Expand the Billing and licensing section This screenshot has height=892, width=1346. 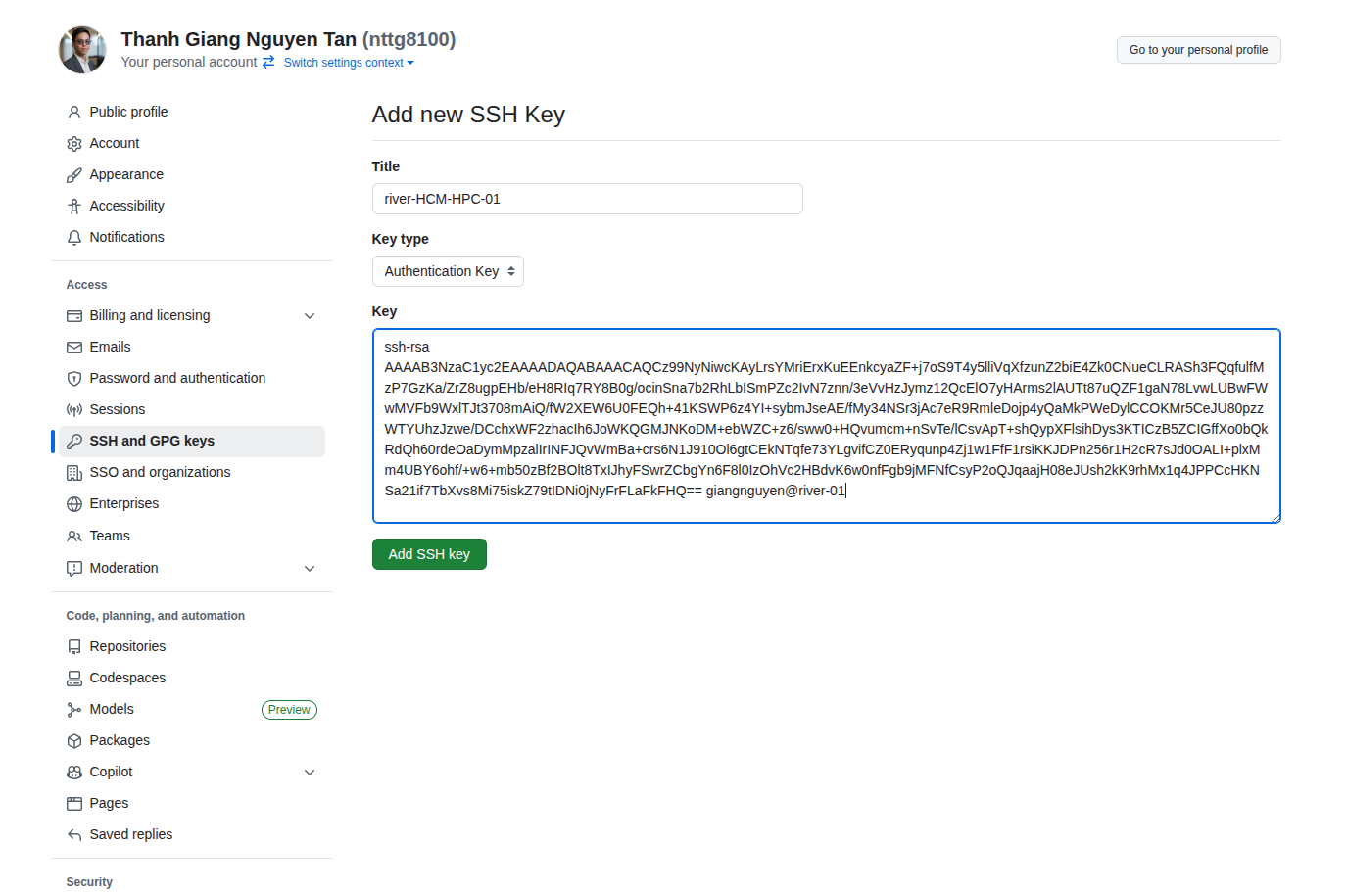pyautogui.click(x=310, y=316)
